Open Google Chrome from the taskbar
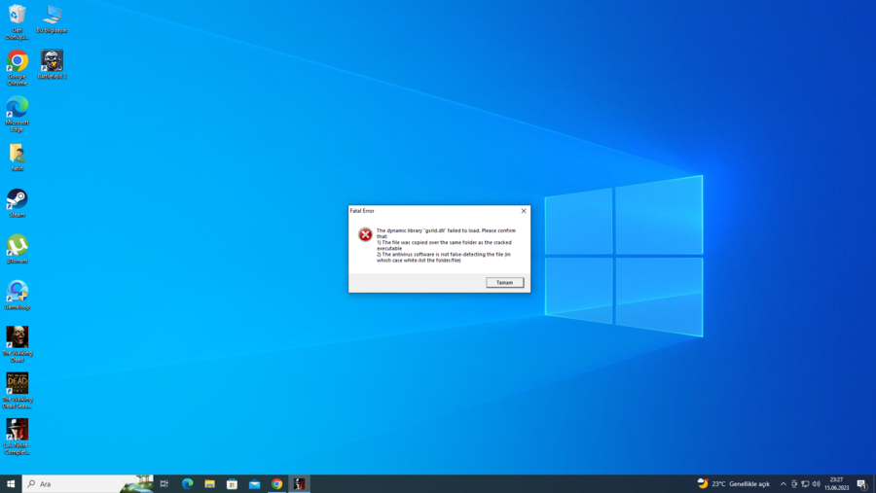 (276, 484)
